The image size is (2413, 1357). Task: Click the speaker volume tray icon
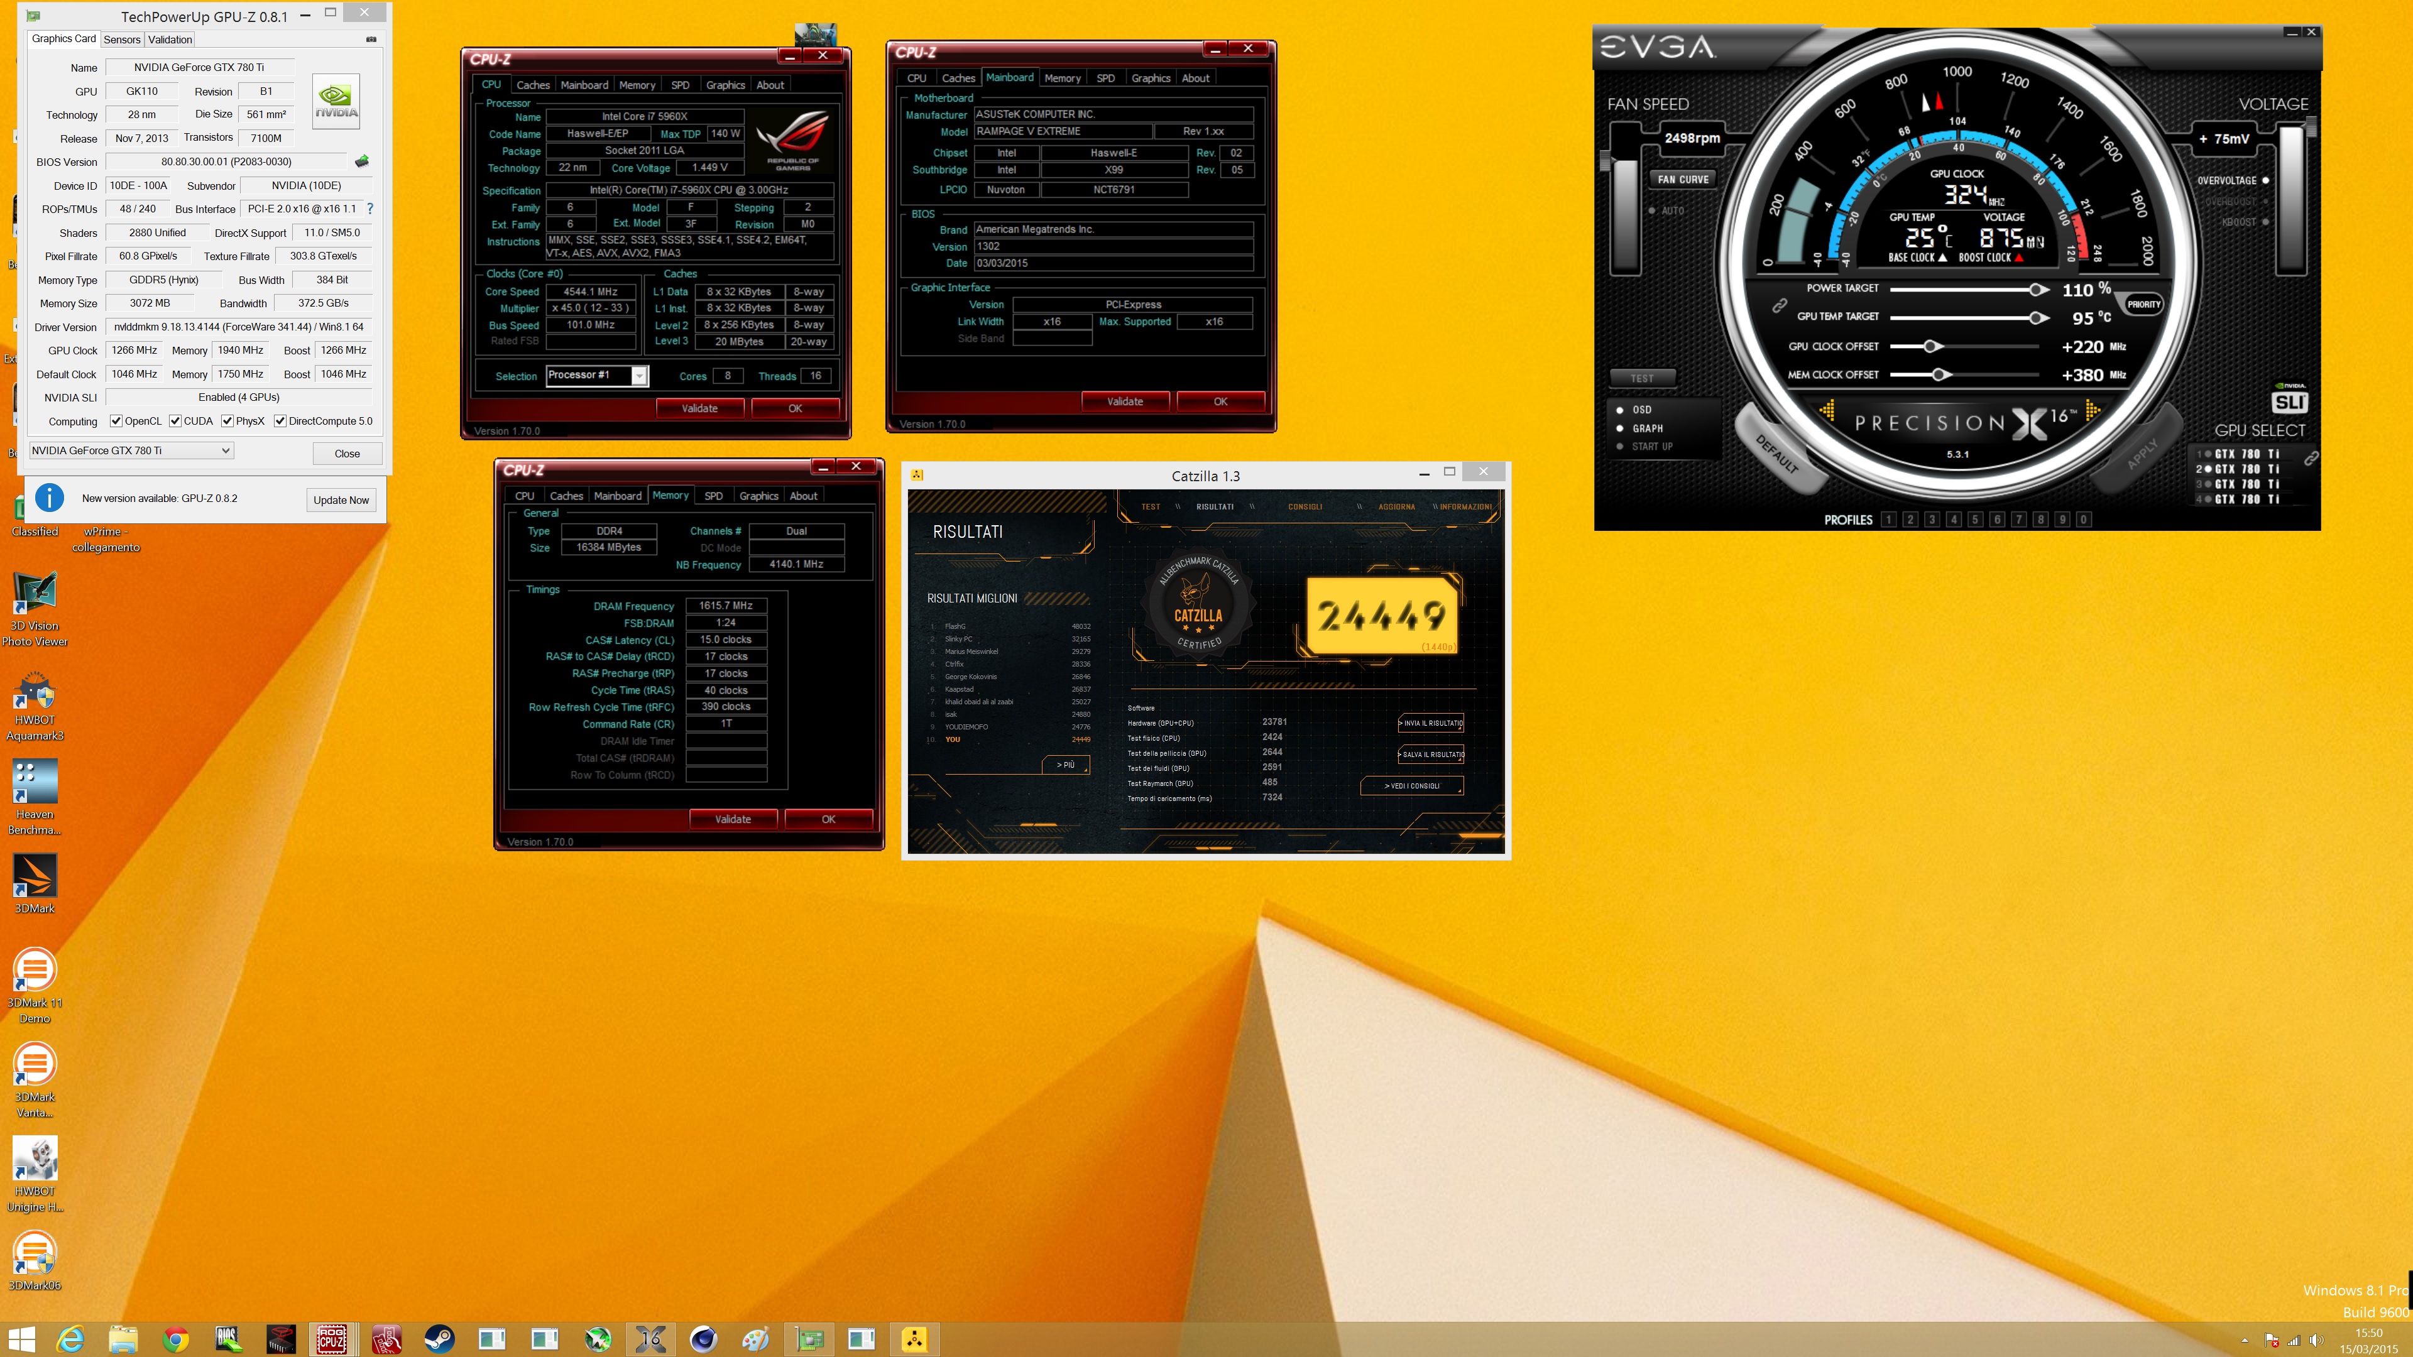point(2316,1340)
